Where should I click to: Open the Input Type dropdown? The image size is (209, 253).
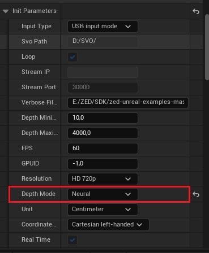(103, 27)
